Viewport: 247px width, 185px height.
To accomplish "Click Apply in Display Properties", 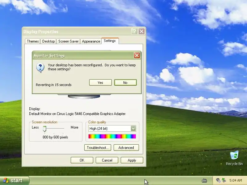I will pos(132,160).
